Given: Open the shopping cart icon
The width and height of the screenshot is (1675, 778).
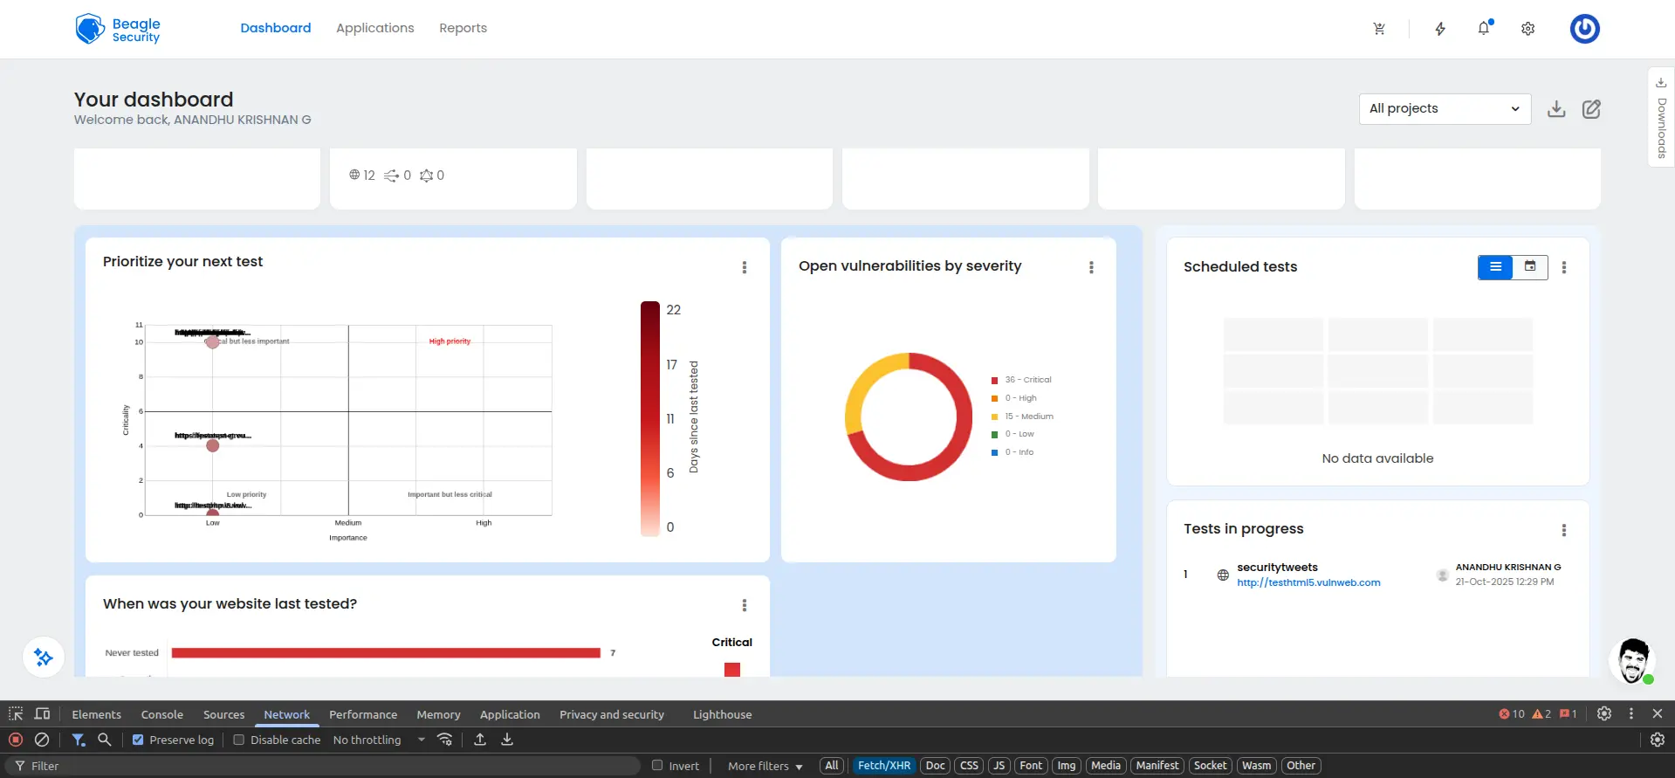Looking at the screenshot, I should point(1379,29).
